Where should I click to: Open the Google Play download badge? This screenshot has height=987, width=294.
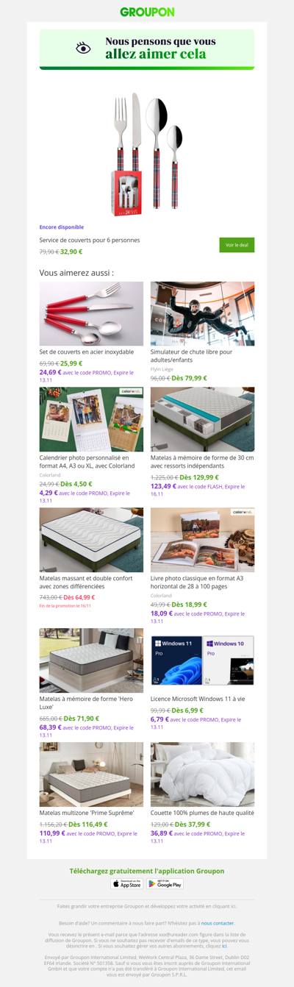click(x=165, y=883)
